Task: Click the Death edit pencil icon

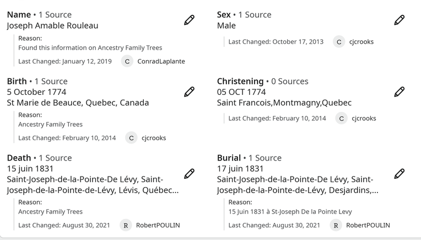Action: coord(190,174)
